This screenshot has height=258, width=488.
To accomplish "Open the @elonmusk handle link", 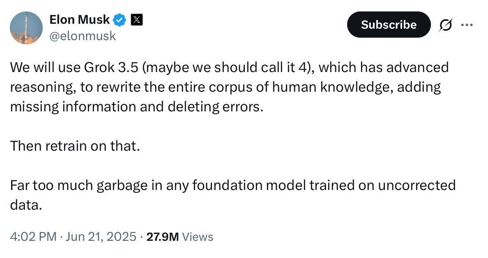I will click(x=83, y=36).
